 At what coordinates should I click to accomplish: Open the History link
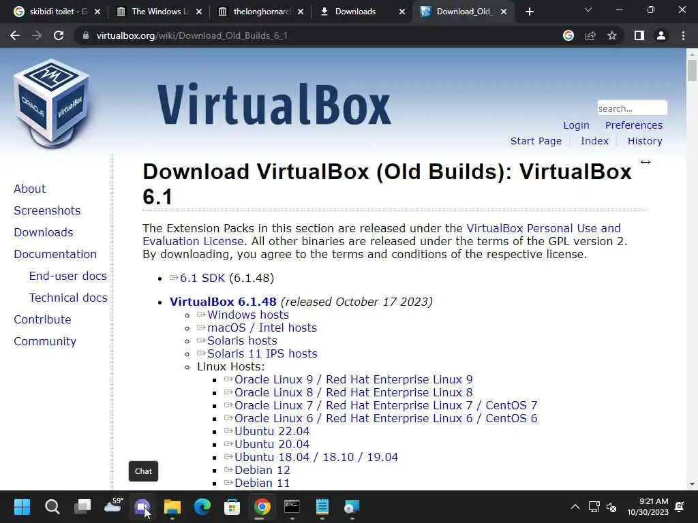(645, 141)
